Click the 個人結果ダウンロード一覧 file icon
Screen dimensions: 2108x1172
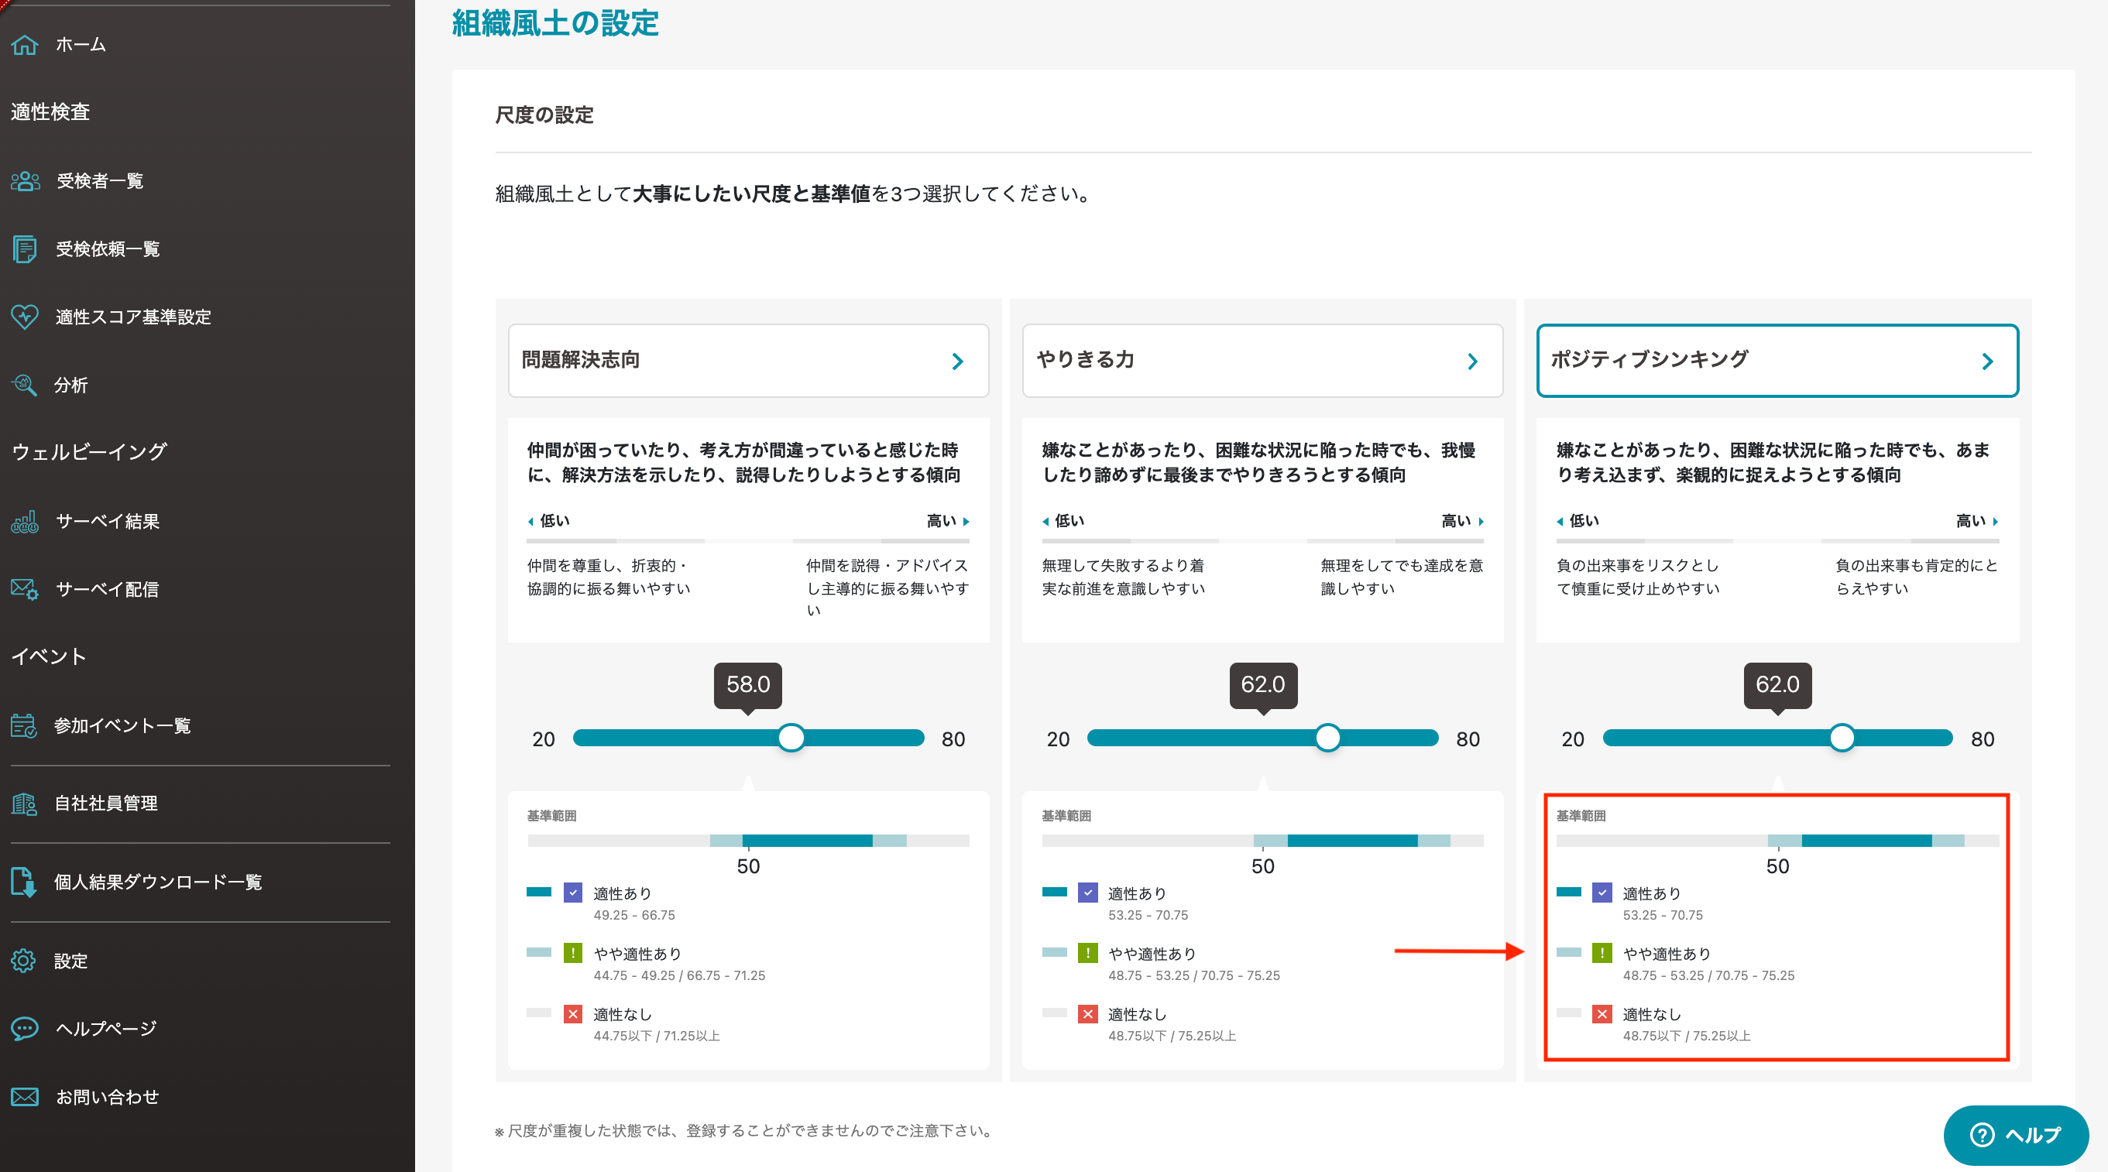coord(25,882)
